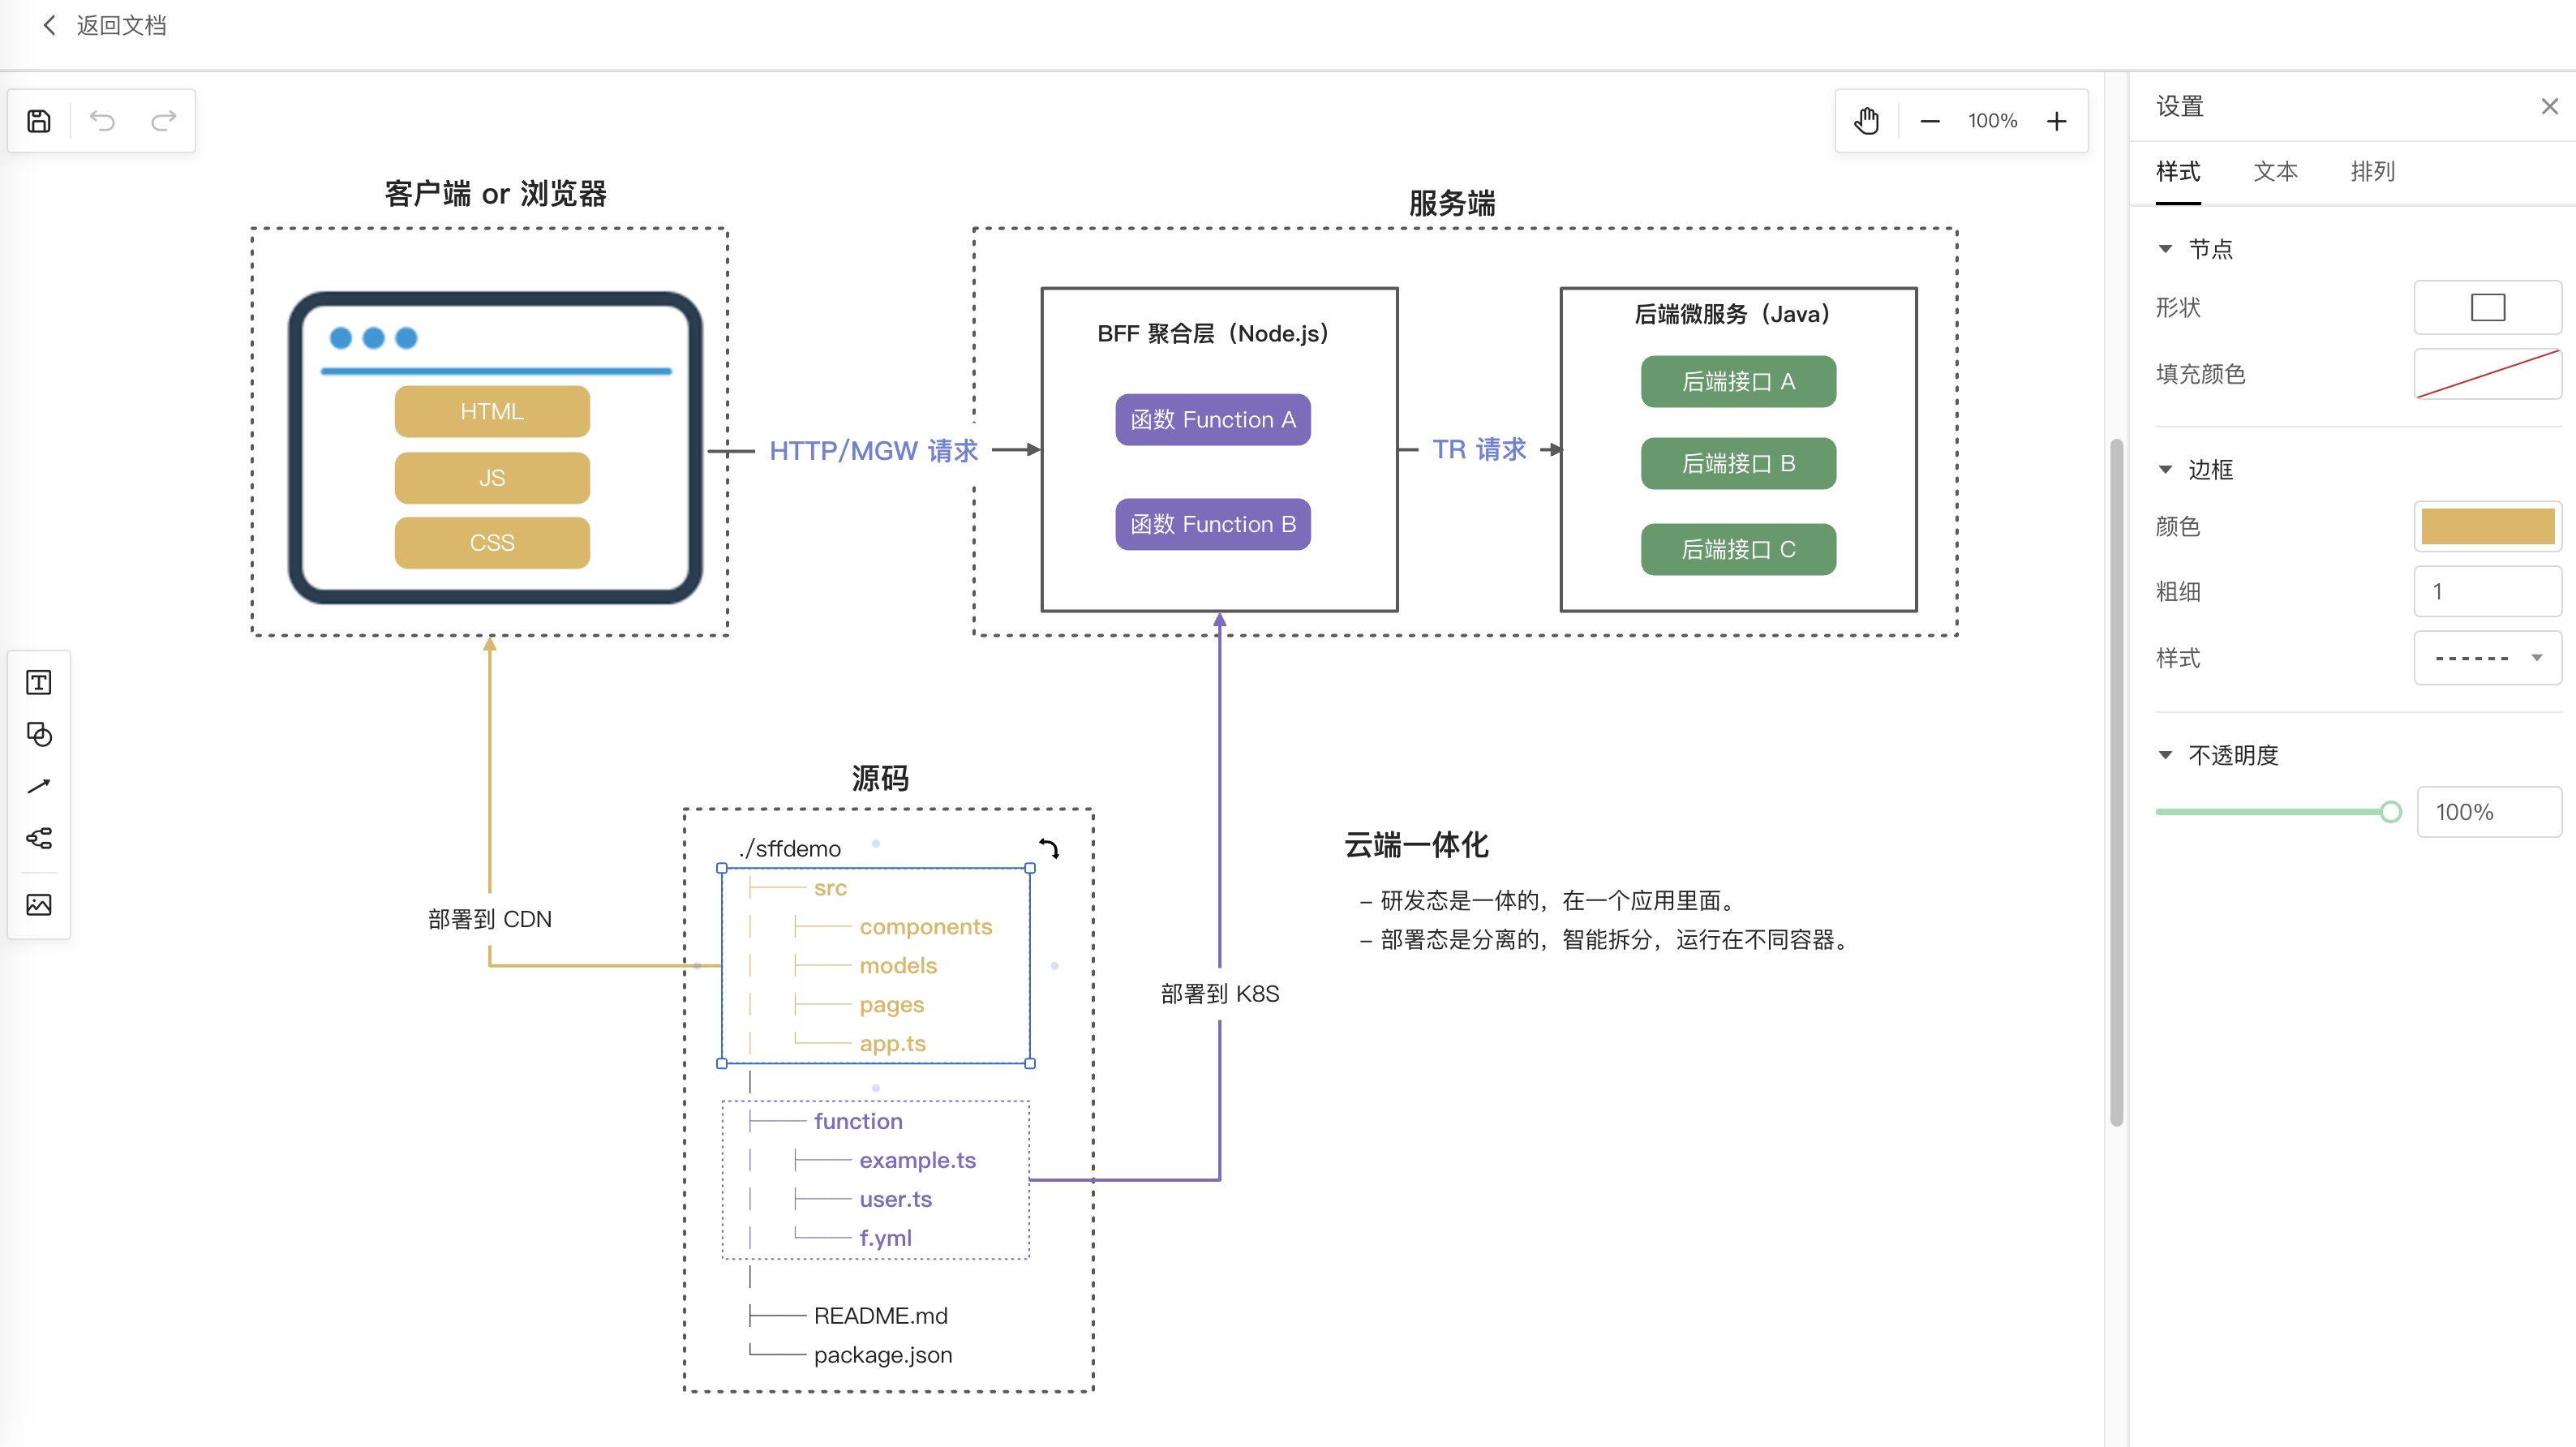Select the 后端接口 A node
The height and width of the screenshot is (1447, 2576).
coord(1738,381)
